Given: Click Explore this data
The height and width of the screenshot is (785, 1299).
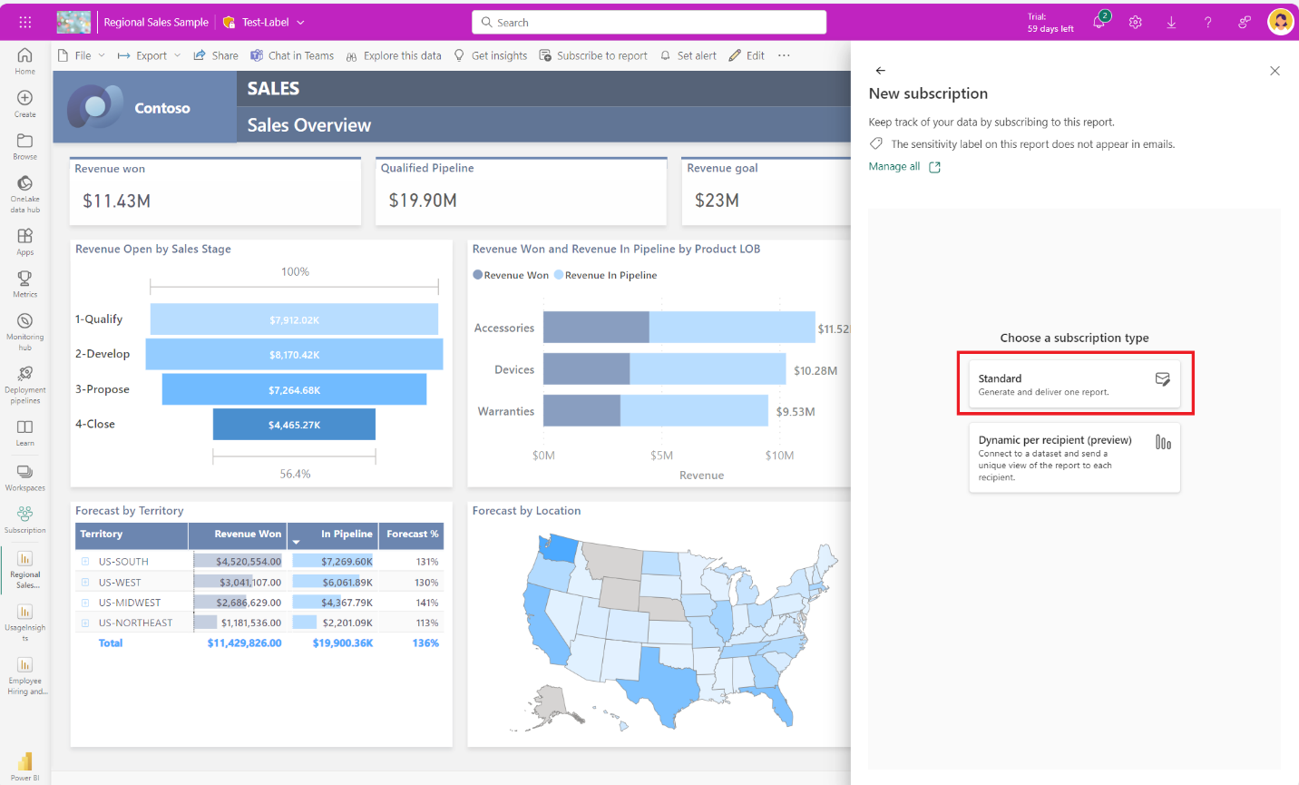Looking at the screenshot, I should pyautogui.click(x=393, y=55).
